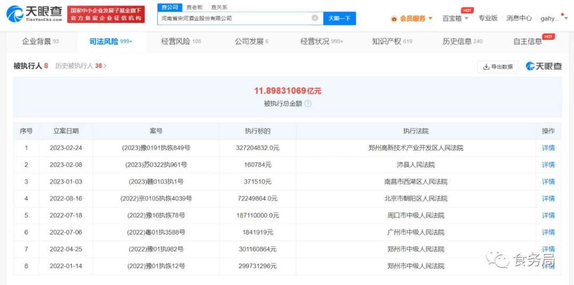
Task: Click the 执行标的 column header
Action: [258, 131]
